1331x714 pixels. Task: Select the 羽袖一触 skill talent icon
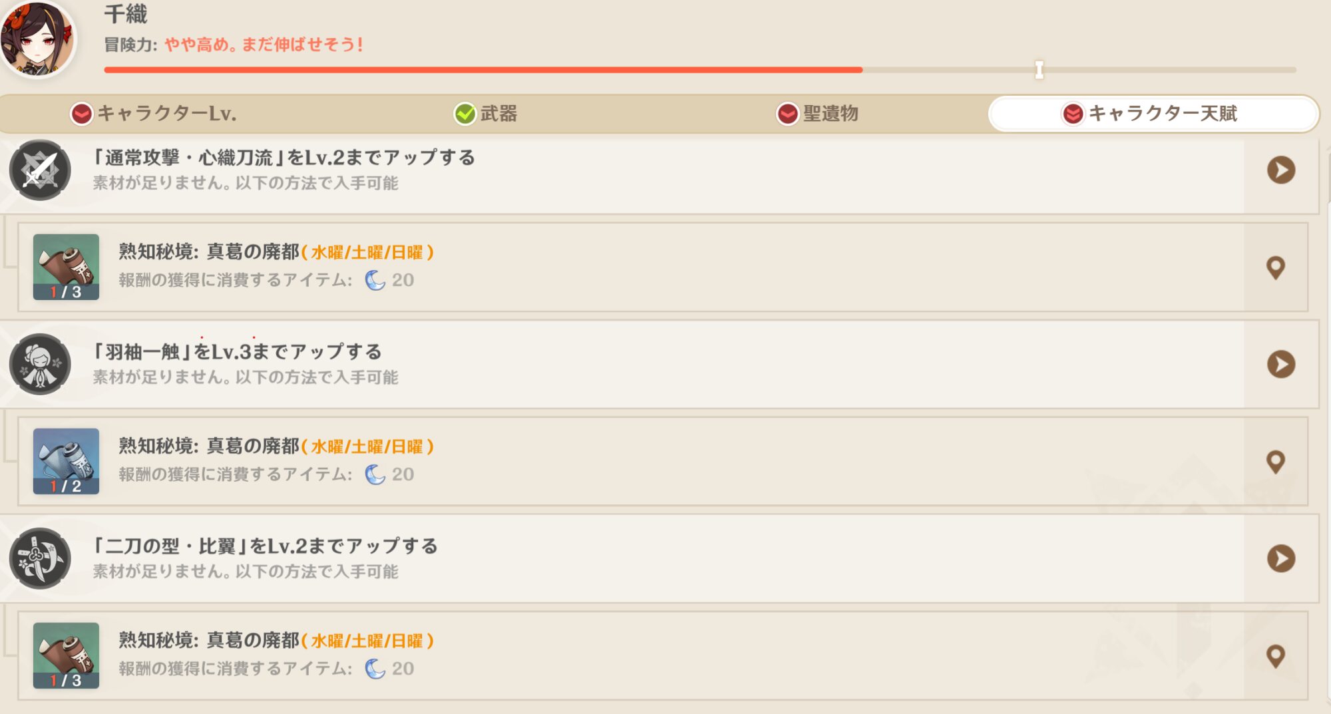click(x=40, y=364)
